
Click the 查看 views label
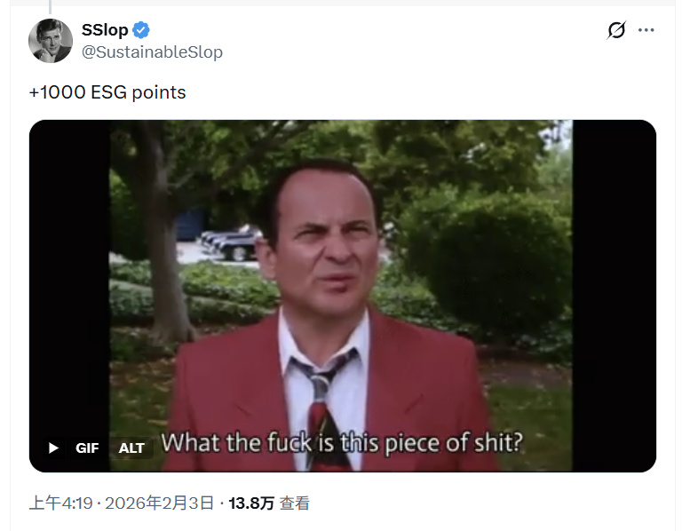click(295, 503)
